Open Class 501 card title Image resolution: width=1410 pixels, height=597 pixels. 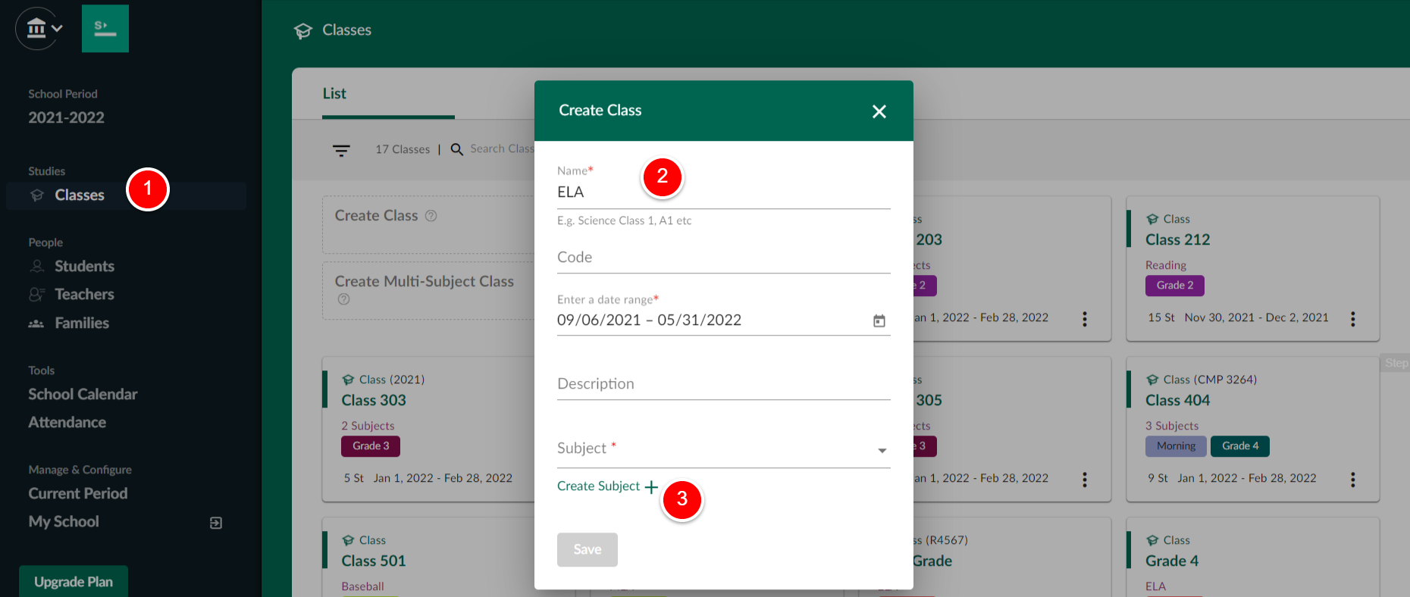pyautogui.click(x=374, y=561)
